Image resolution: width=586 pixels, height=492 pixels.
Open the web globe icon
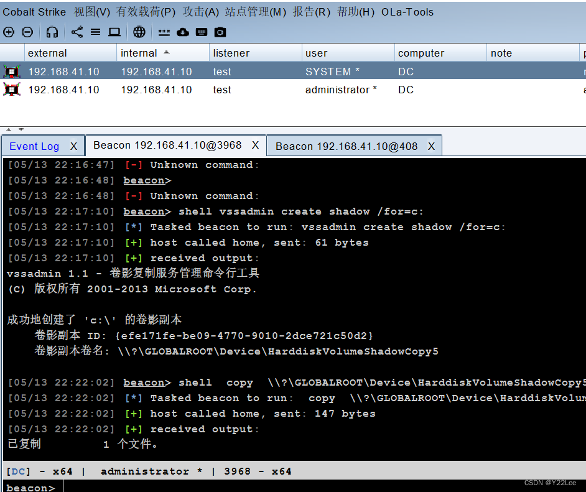[x=139, y=32]
